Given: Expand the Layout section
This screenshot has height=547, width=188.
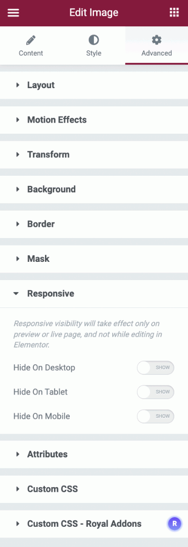Looking at the screenshot, I should point(94,85).
